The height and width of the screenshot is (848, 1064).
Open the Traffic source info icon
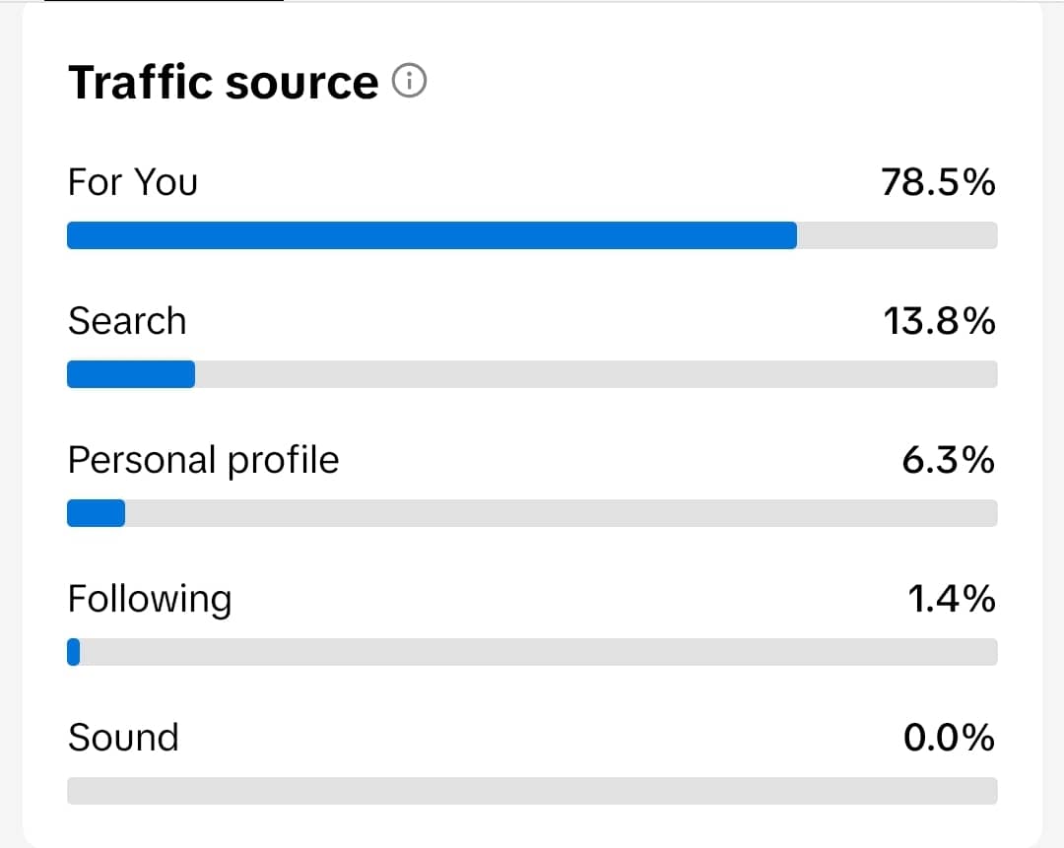(409, 82)
